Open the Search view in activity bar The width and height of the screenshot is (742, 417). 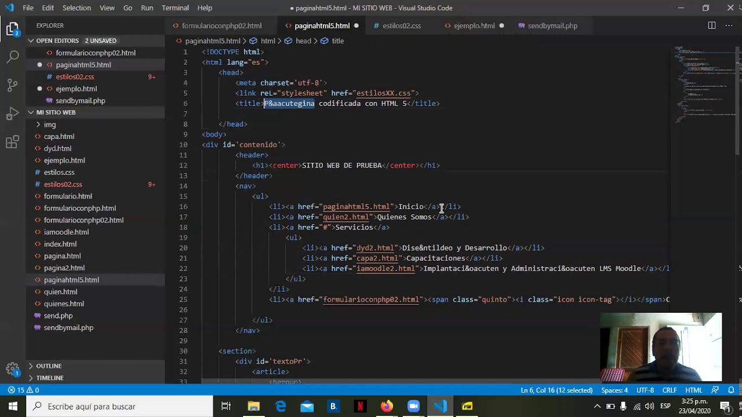(13, 56)
